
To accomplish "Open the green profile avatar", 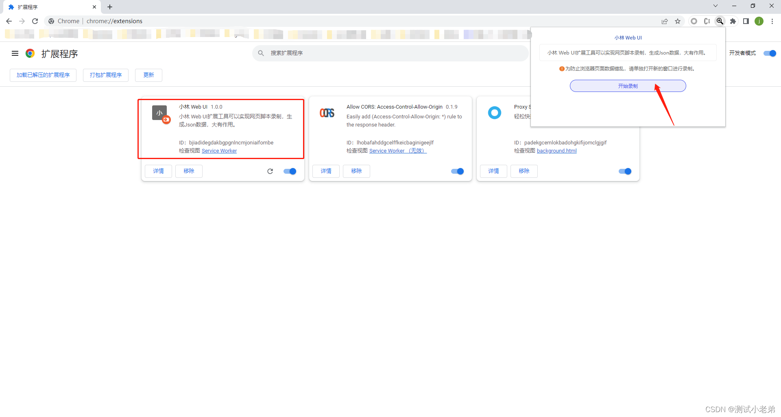I will click(759, 21).
